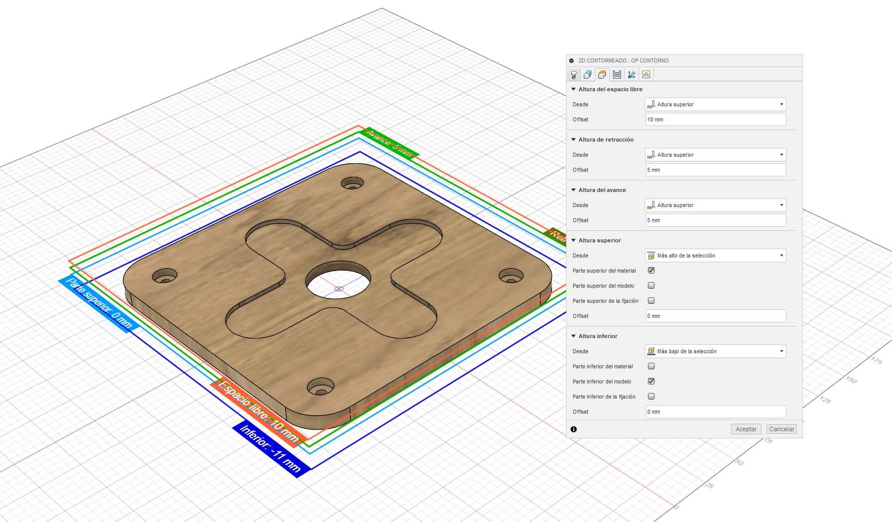The image size is (892, 522).
Task: Edit the Altura superior 0 mm offset field
Action: click(716, 316)
